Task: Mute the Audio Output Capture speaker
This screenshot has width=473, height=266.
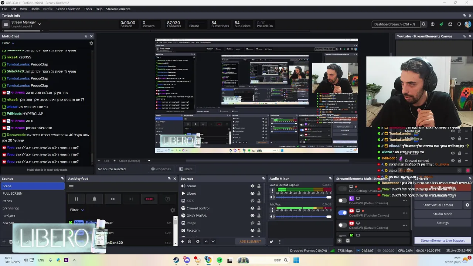Action: (x=273, y=197)
